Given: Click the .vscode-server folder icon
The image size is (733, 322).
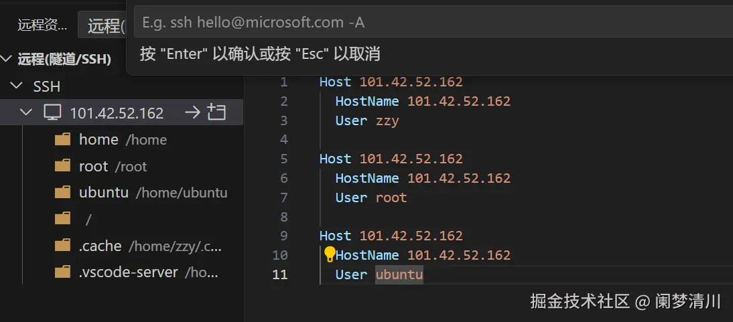Looking at the screenshot, I should tap(63, 272).
